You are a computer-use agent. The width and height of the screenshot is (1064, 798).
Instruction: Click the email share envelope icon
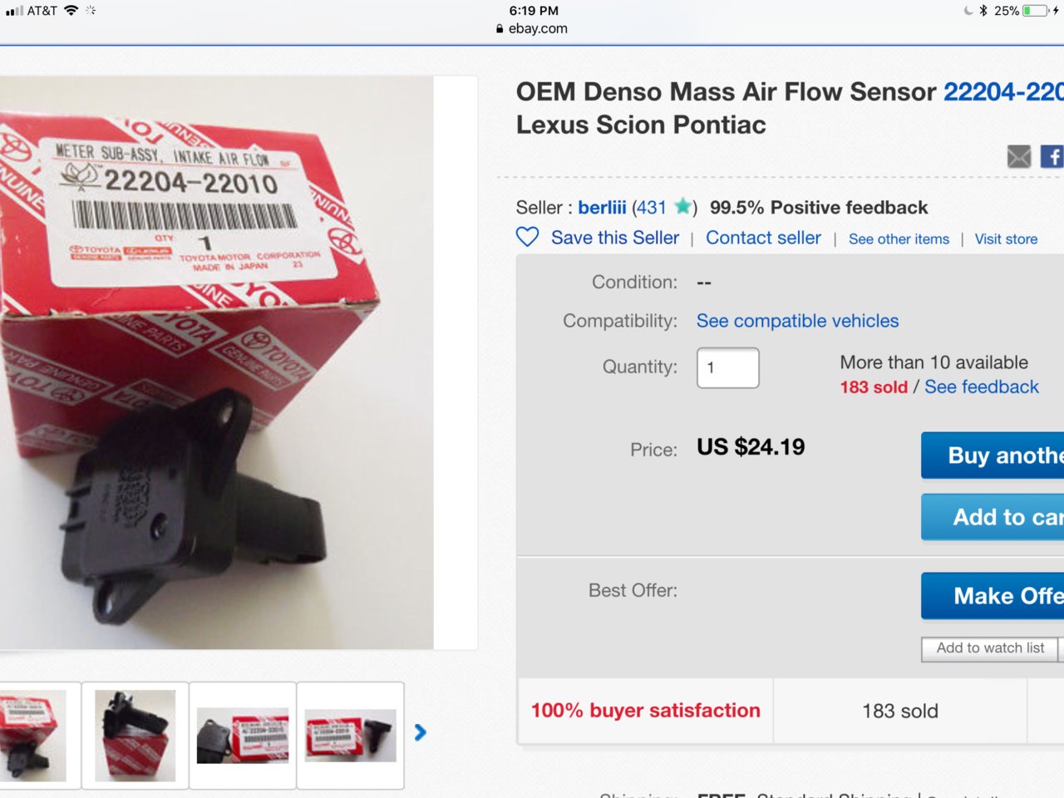click(1019, 156)
